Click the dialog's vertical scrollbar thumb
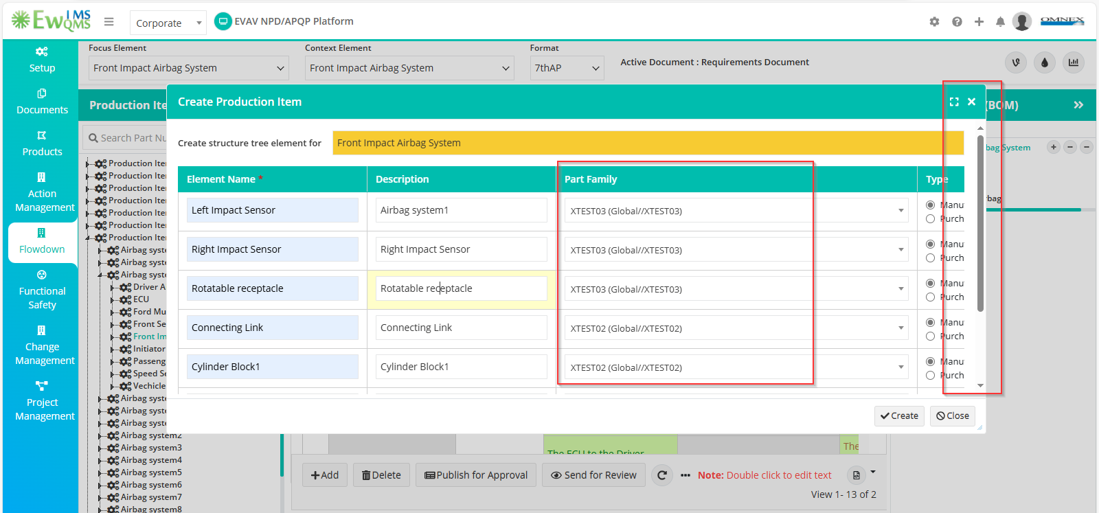The width and height of the screenshot is (1099, 513). click(x=980, y=223)
